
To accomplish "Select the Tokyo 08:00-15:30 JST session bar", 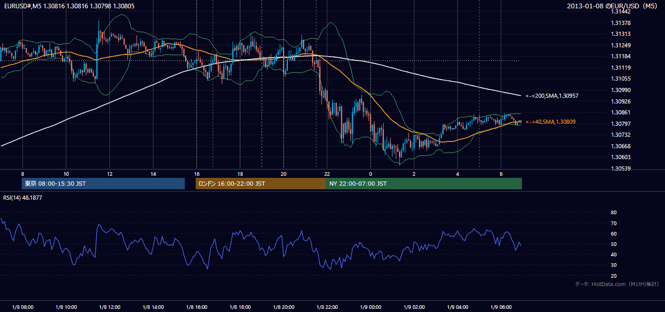I will click(x=103, y=184).
